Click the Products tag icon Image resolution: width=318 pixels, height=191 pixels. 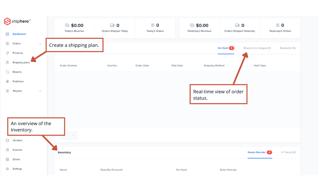[7, 53]
